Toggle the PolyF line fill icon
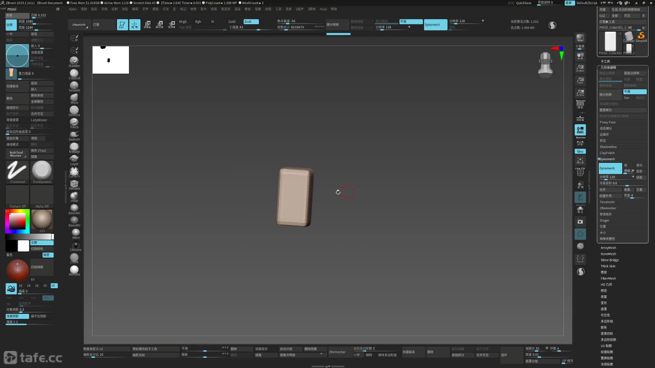The height and width of the screenshot is (368, 655). (x=580, y=172)
